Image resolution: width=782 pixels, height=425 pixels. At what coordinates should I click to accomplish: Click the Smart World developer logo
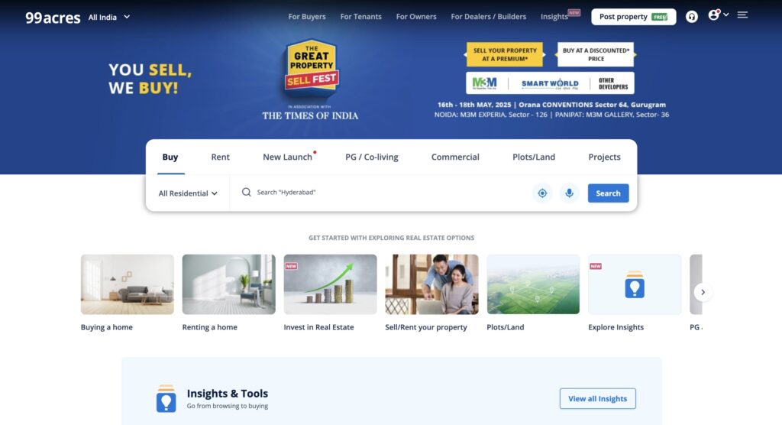(x=550, y=83)
